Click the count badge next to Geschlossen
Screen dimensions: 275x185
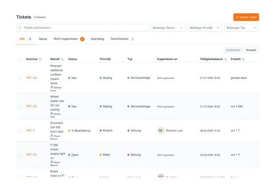(x=133, y=39)
